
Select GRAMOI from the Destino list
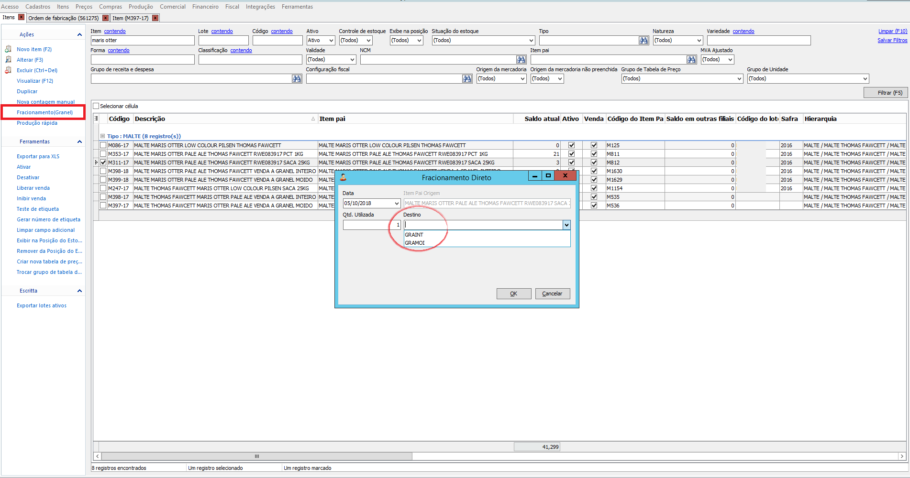[487, 243]
